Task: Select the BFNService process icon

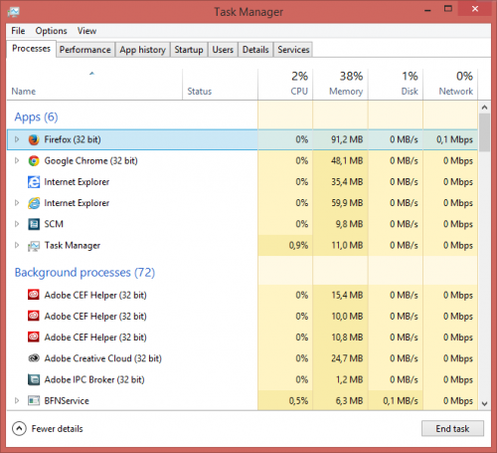Action: (34, 401)
